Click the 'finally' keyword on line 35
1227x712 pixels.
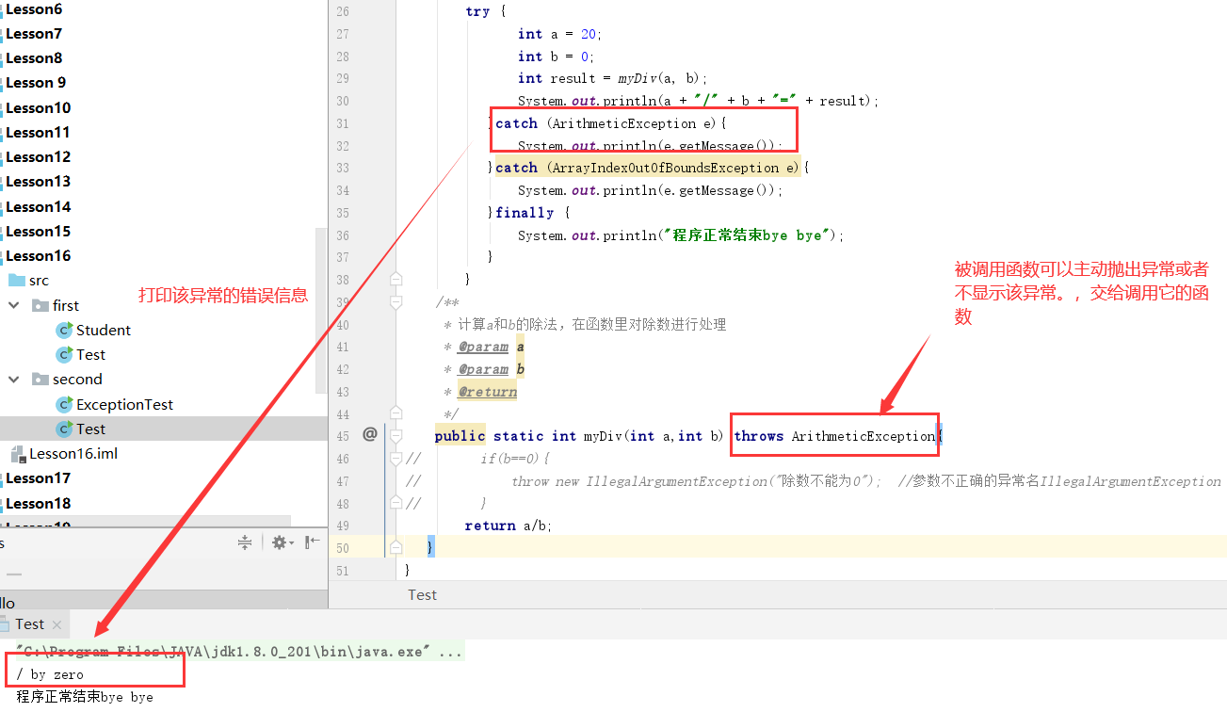coord(525,213)
